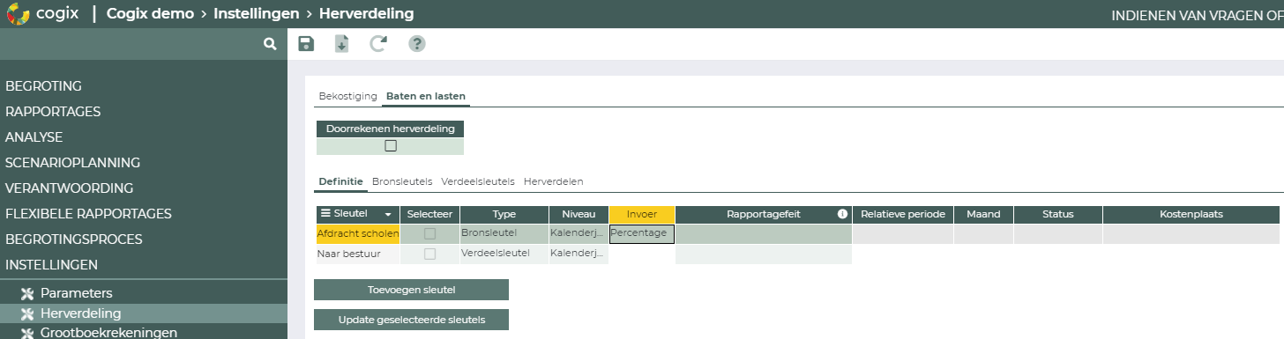Select the Naar bestuur key cell
Screen dimensions: 1284x339
(x=358, y=254)
